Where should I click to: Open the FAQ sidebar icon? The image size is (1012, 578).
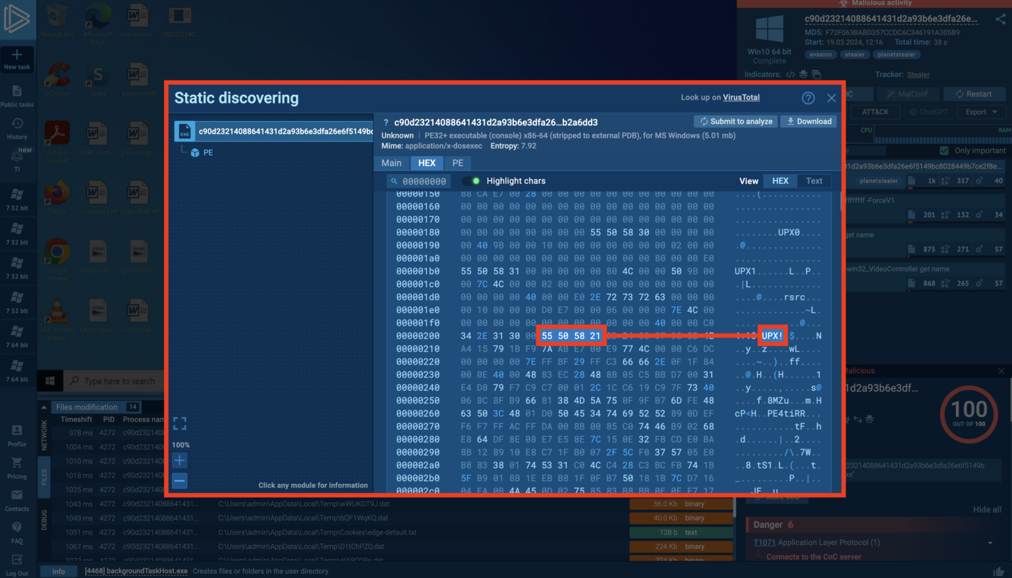coord(17,532)
